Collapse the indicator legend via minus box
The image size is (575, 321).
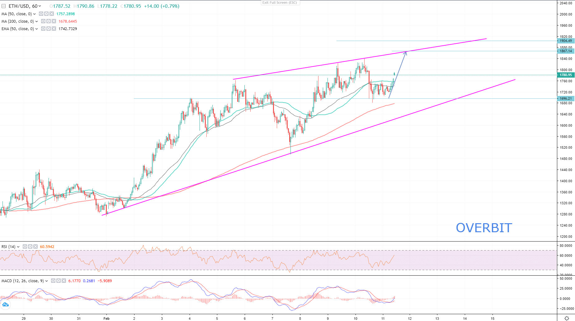point(3,6)
